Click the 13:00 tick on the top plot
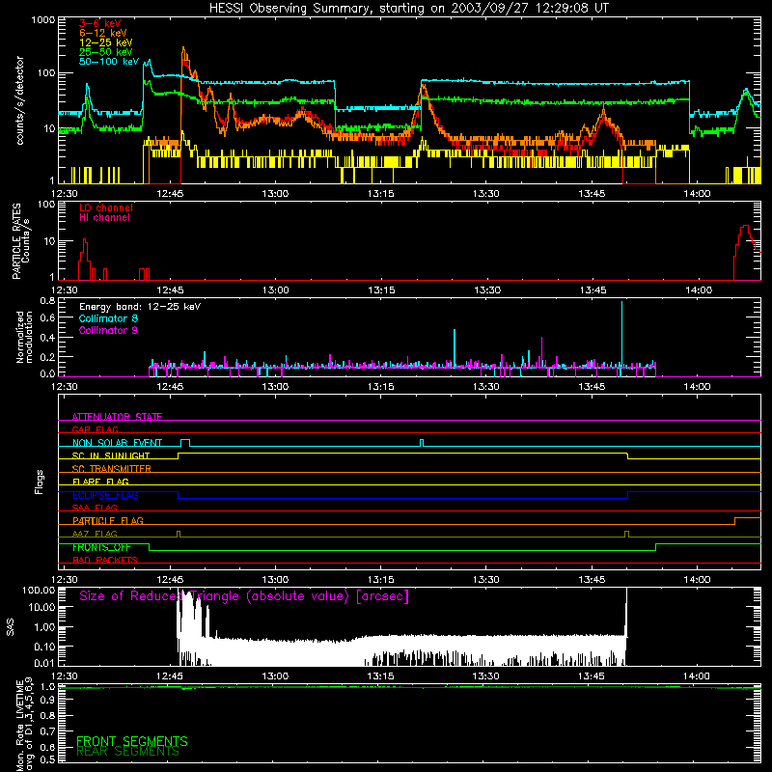Viewport: 772px width, 772px height. [x=275, y=193]
